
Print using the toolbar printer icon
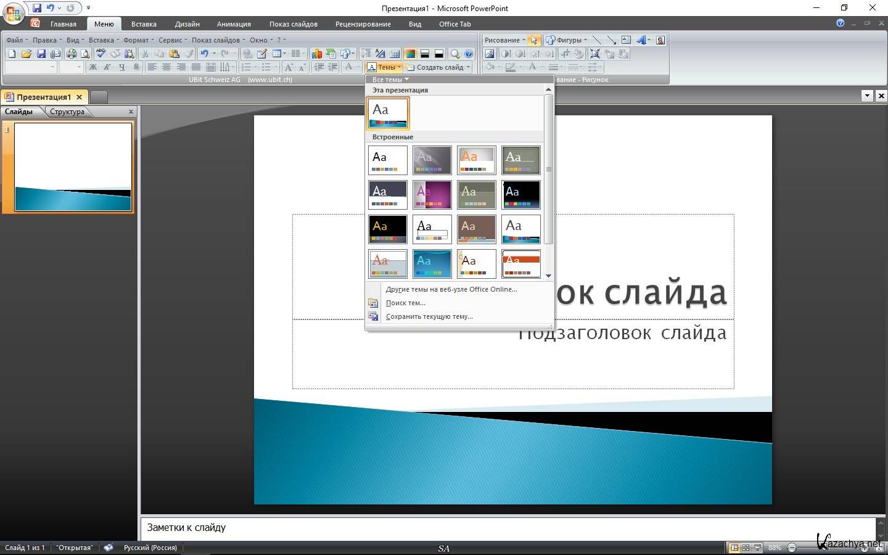pos(72,54)
